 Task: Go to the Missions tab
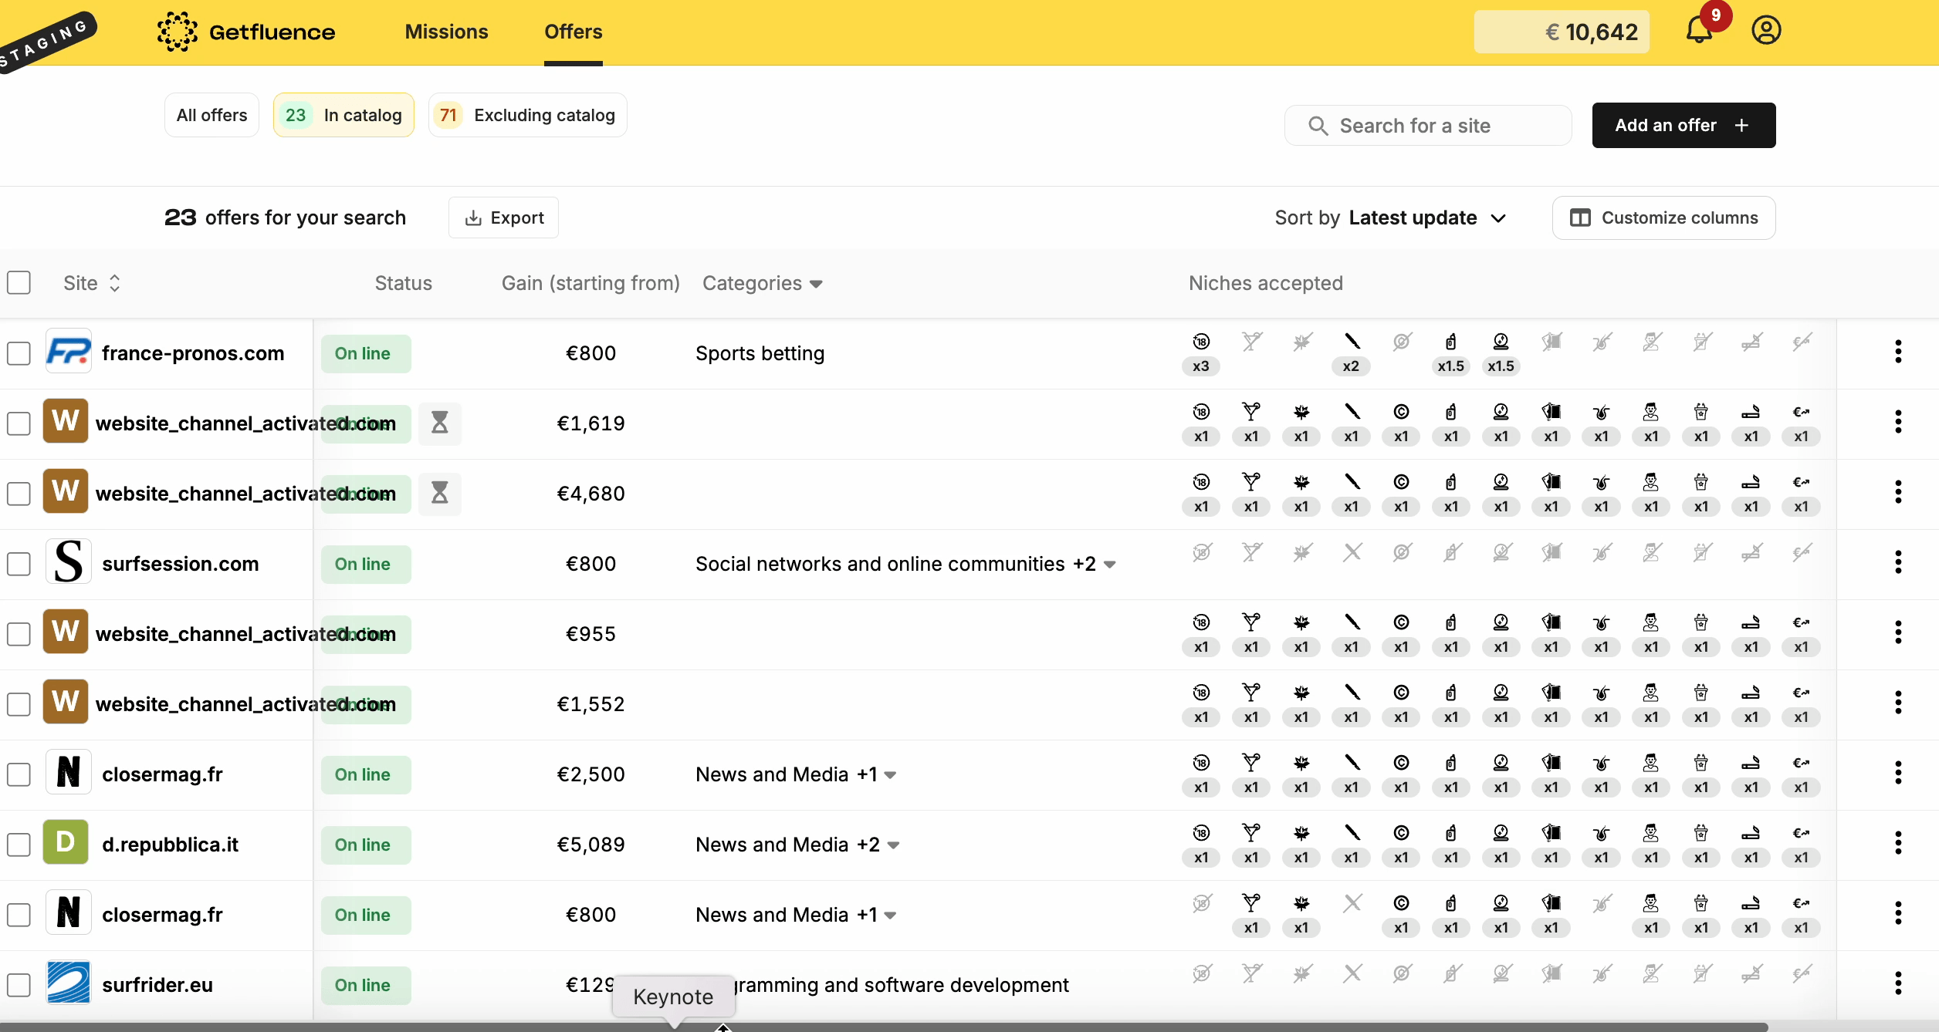(x=446, y=32)
